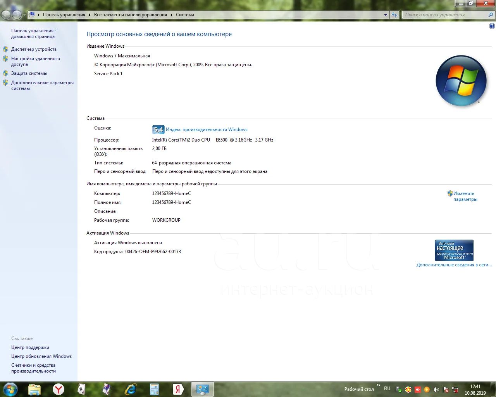Open 'Панель управления - домашняя страница'
Screen dimensions: 496x397
coord(34,33)
